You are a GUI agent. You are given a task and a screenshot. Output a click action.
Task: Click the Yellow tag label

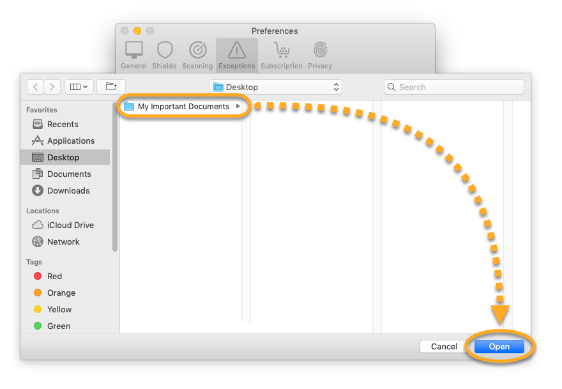click(x=59, y=309)
